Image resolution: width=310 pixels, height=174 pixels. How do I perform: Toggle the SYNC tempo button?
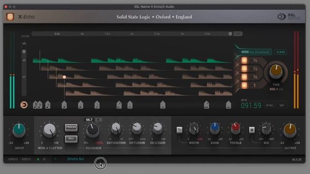tap(269, 105)
